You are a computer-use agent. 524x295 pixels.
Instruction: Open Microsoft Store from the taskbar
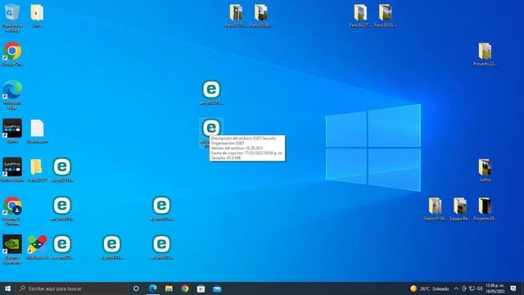click(x=201, y=288)
